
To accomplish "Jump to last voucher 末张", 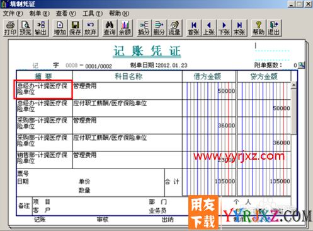I will tap(239, 28).
